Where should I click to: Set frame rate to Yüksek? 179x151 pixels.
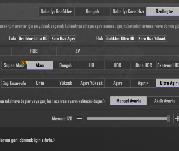(x=66, y=83)
